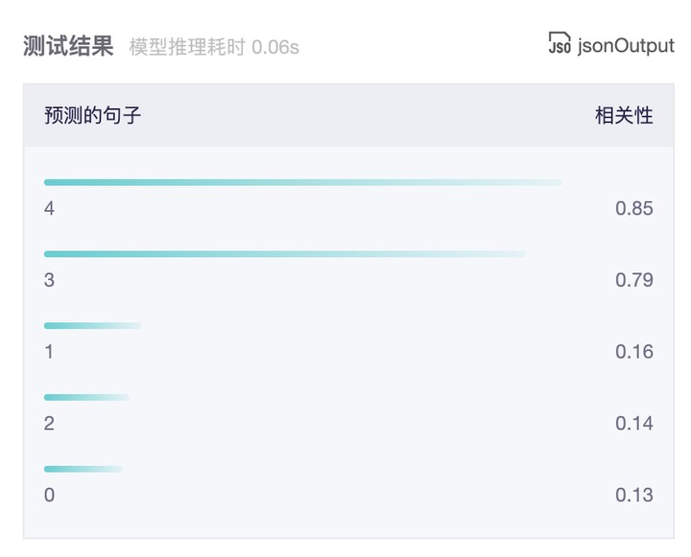Click the sentence label 4
This screenshot has width=691, height=557.
coord(49,208)
